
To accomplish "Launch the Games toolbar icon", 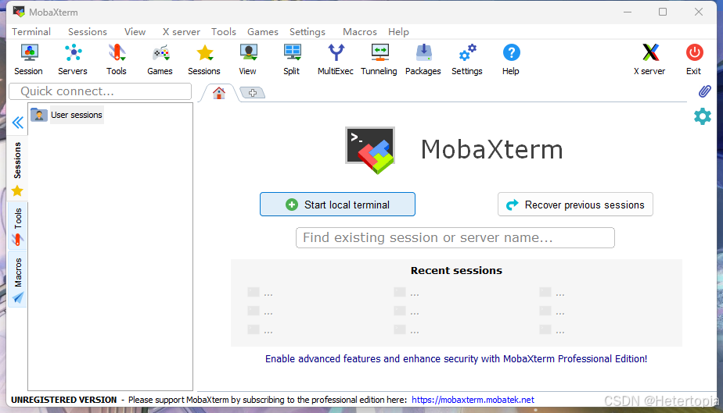I will (x=160, y=59).
